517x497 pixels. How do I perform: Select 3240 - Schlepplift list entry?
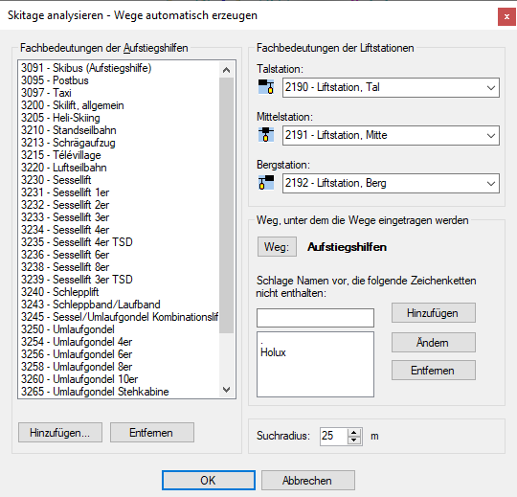pyautogui.click(x=59, y=292)
